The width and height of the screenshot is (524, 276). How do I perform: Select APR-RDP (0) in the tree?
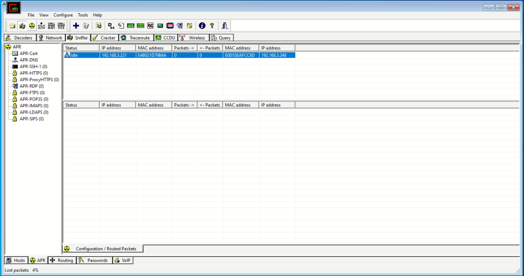click(32, 86)
